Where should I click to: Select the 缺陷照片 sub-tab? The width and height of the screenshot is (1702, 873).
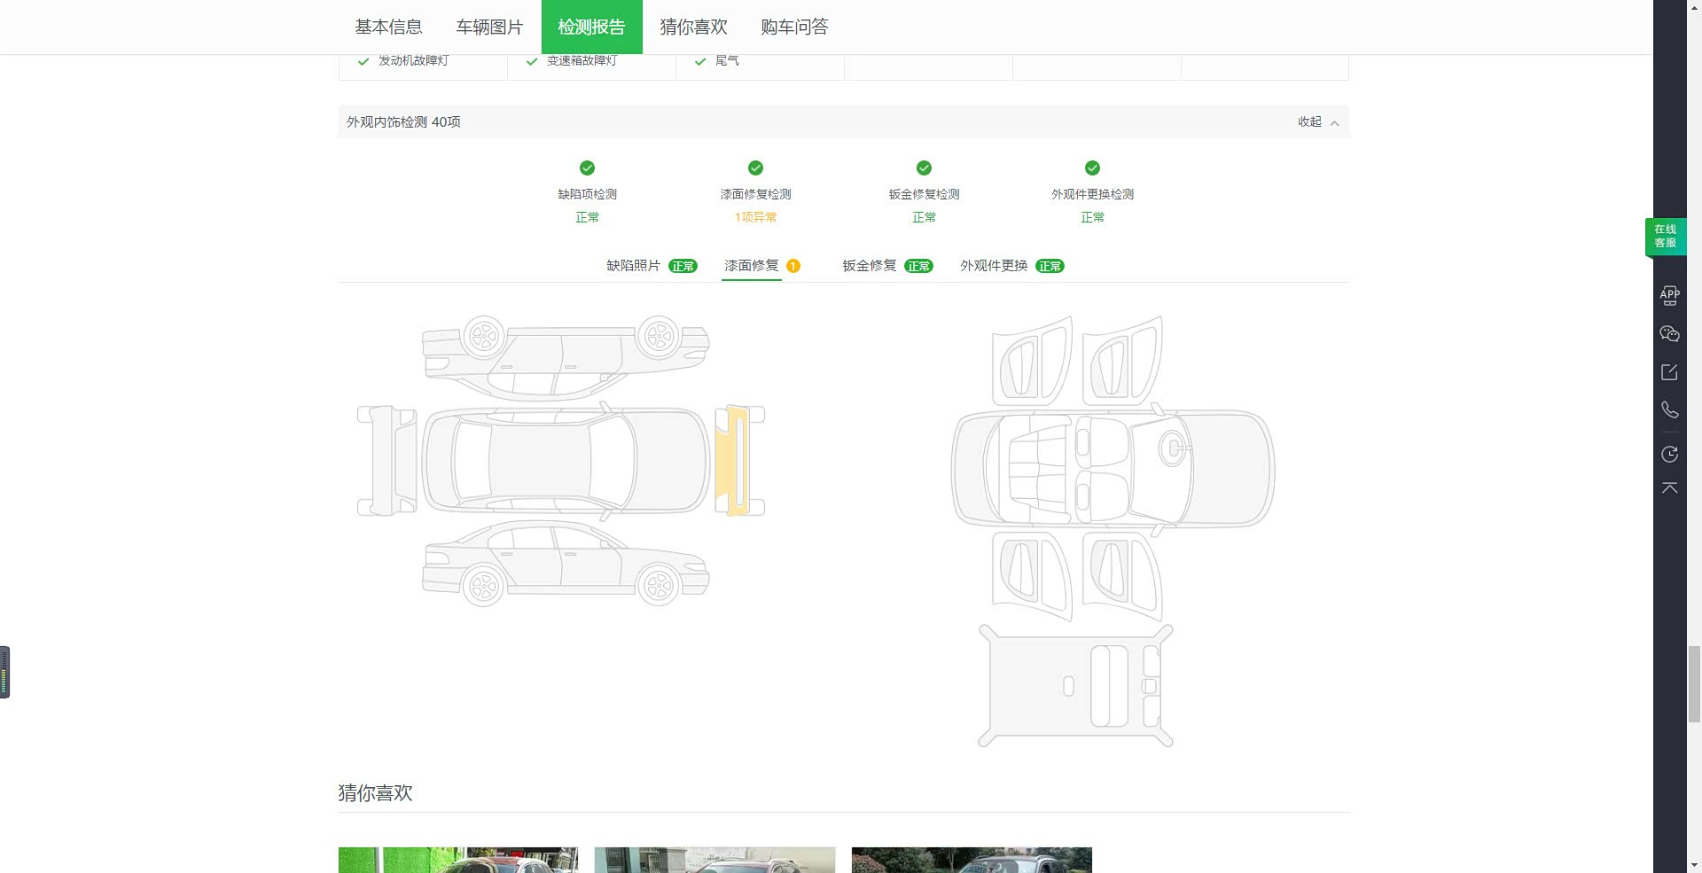[x=651, y=266]
